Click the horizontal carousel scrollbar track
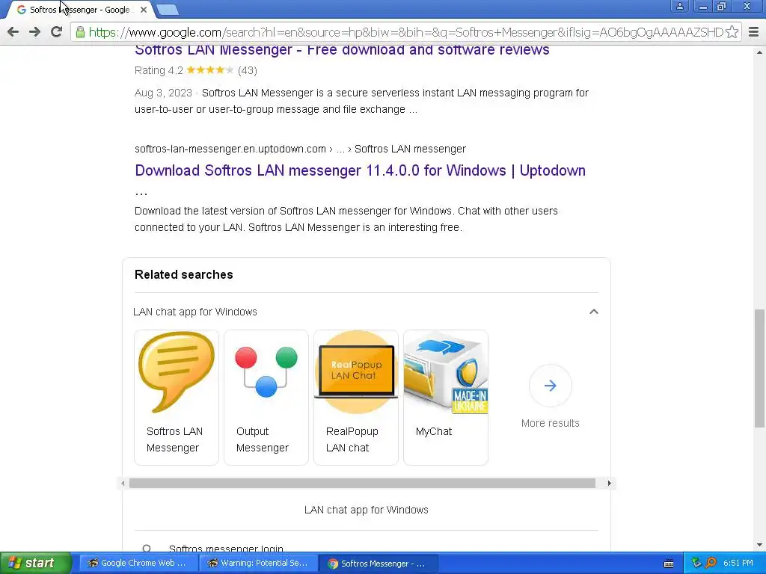766x574 pixels. pyautogui.click(x=362, y=484)
